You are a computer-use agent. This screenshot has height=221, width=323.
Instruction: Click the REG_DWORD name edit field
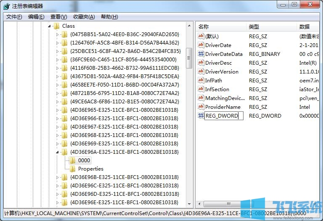click(x=223, y=116)
